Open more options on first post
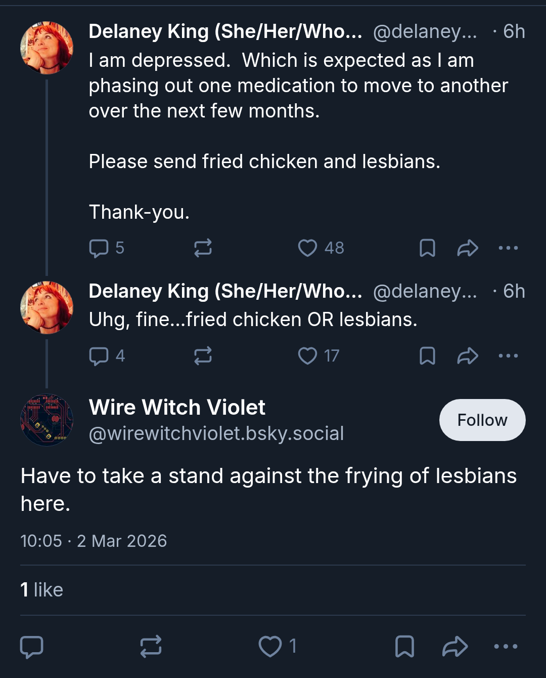This screenshot has width=546, height=678. point(508,248)
